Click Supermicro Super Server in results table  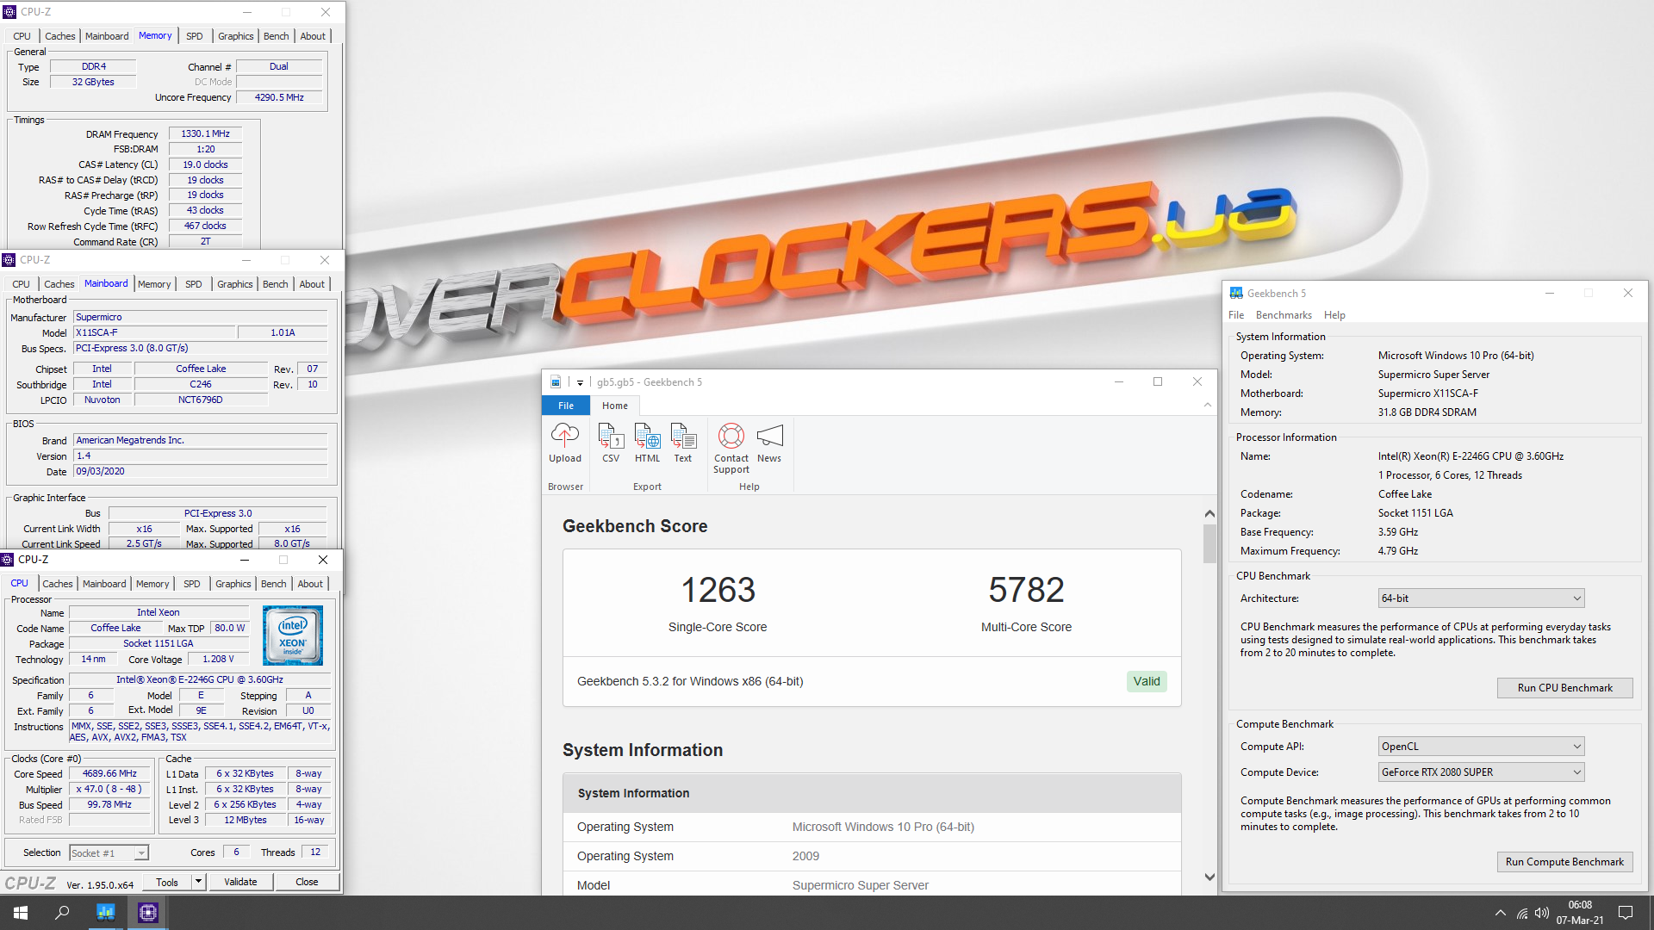(x=860, y=885)
